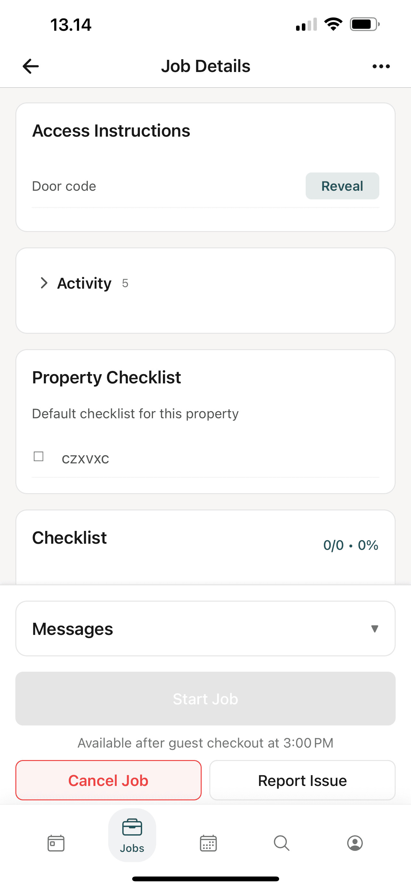
Task: Cancel the current job
Action: [108, 780]
